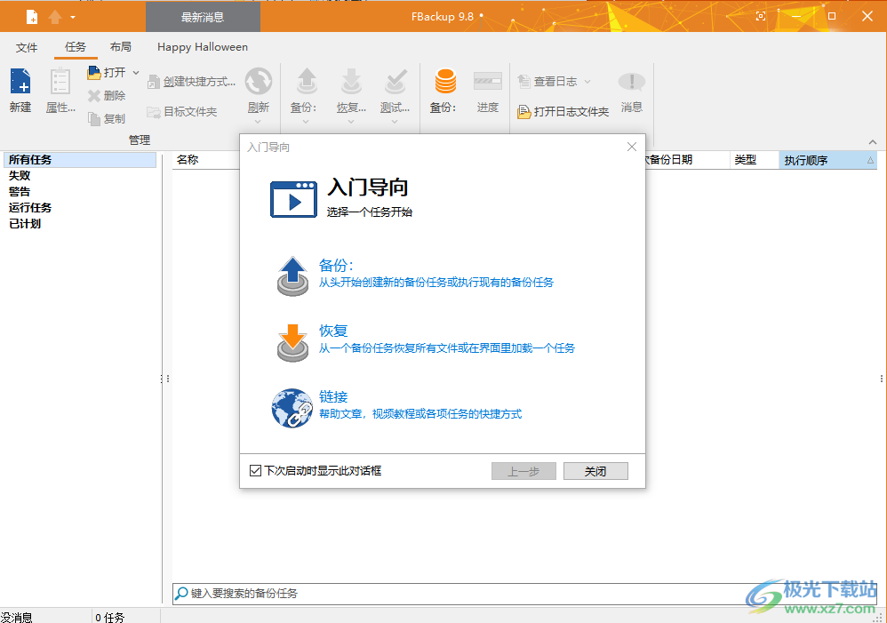Collapse the ribbon with the chevron
Screen dimensions: 887x623
click(x=872, y=142)
